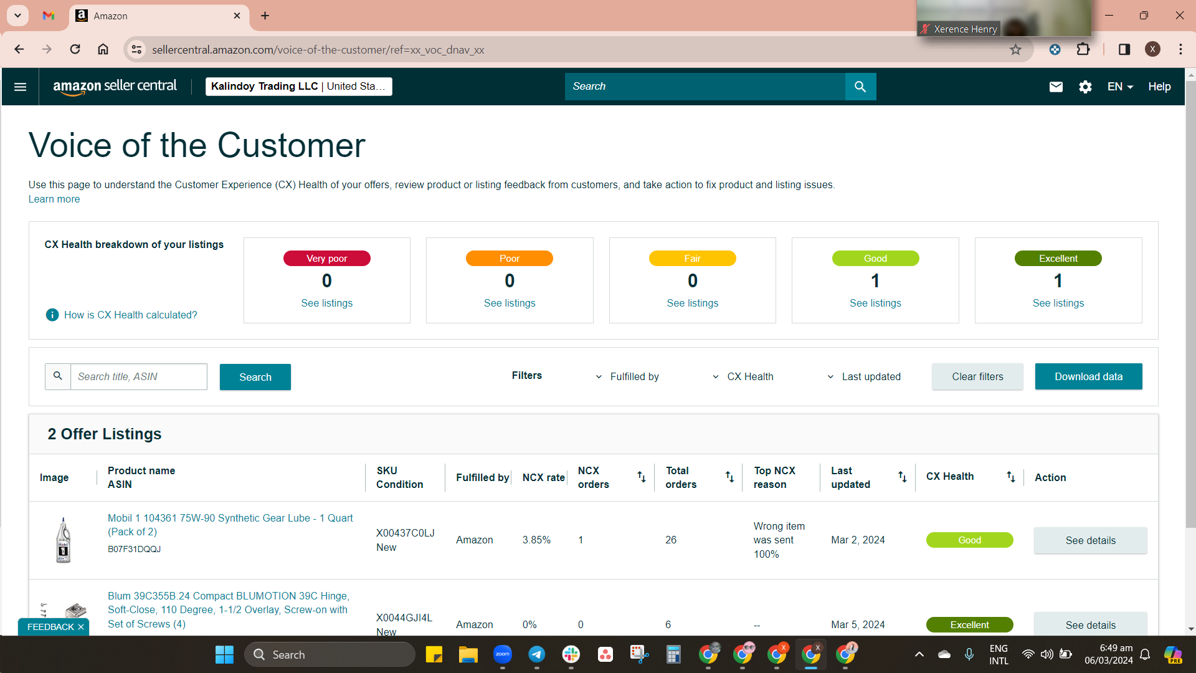Viewport: 1196px width, 673px height.
Task: Open the Windows taskbar search box
Action: [330, 654]
